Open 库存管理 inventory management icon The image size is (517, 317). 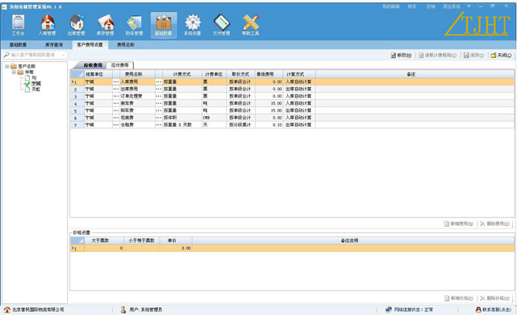(106, 25)
